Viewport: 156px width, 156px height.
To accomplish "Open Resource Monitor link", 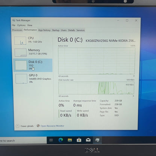I will pyautogui.click(x=52, y=126).
